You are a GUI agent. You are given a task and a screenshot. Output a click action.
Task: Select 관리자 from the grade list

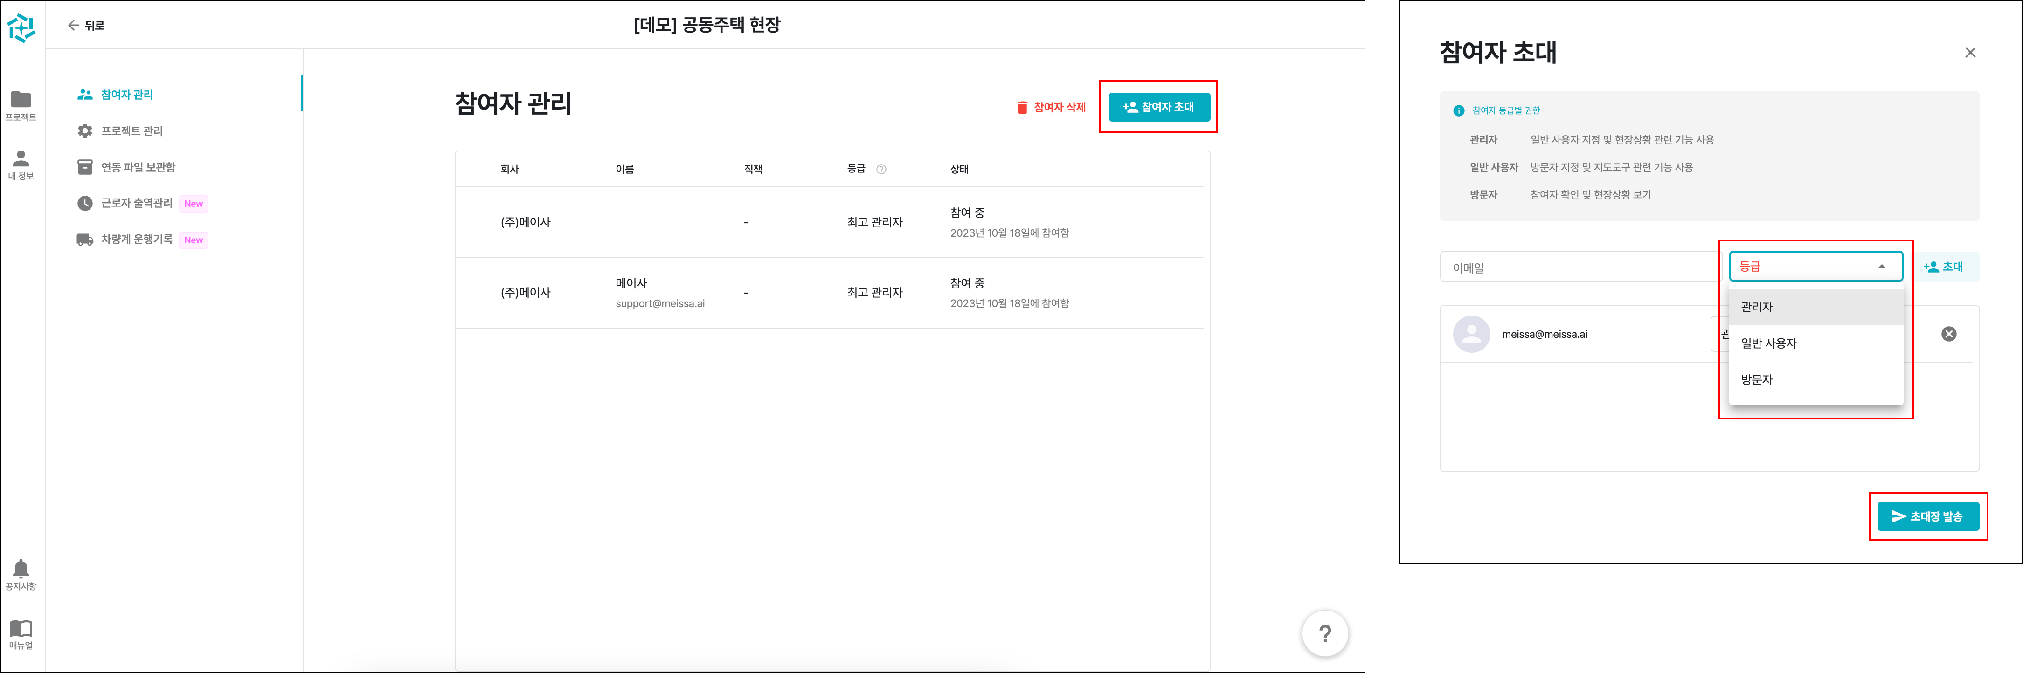tap(1758, 307)
